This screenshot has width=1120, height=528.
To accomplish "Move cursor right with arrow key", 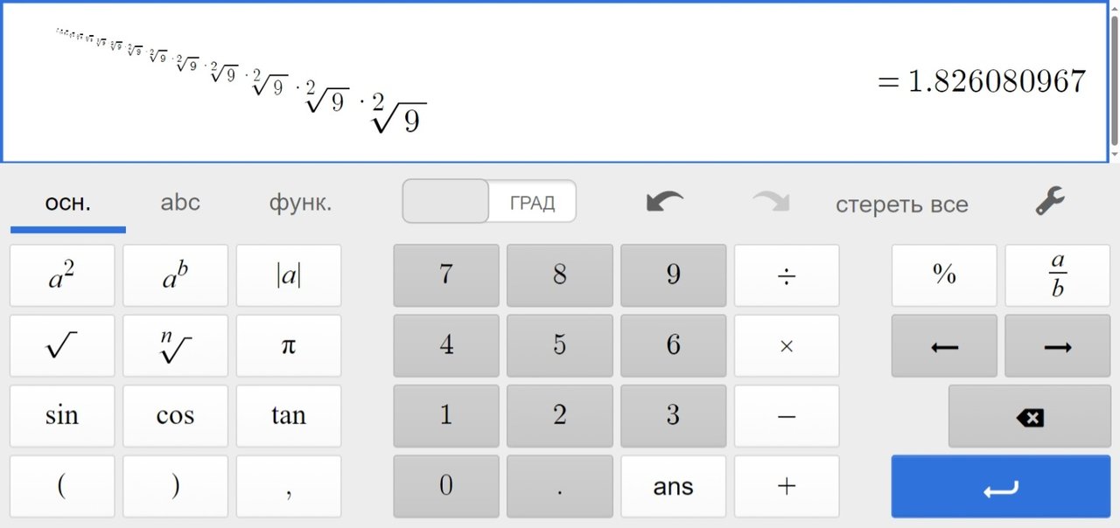I will [1058, 346].
